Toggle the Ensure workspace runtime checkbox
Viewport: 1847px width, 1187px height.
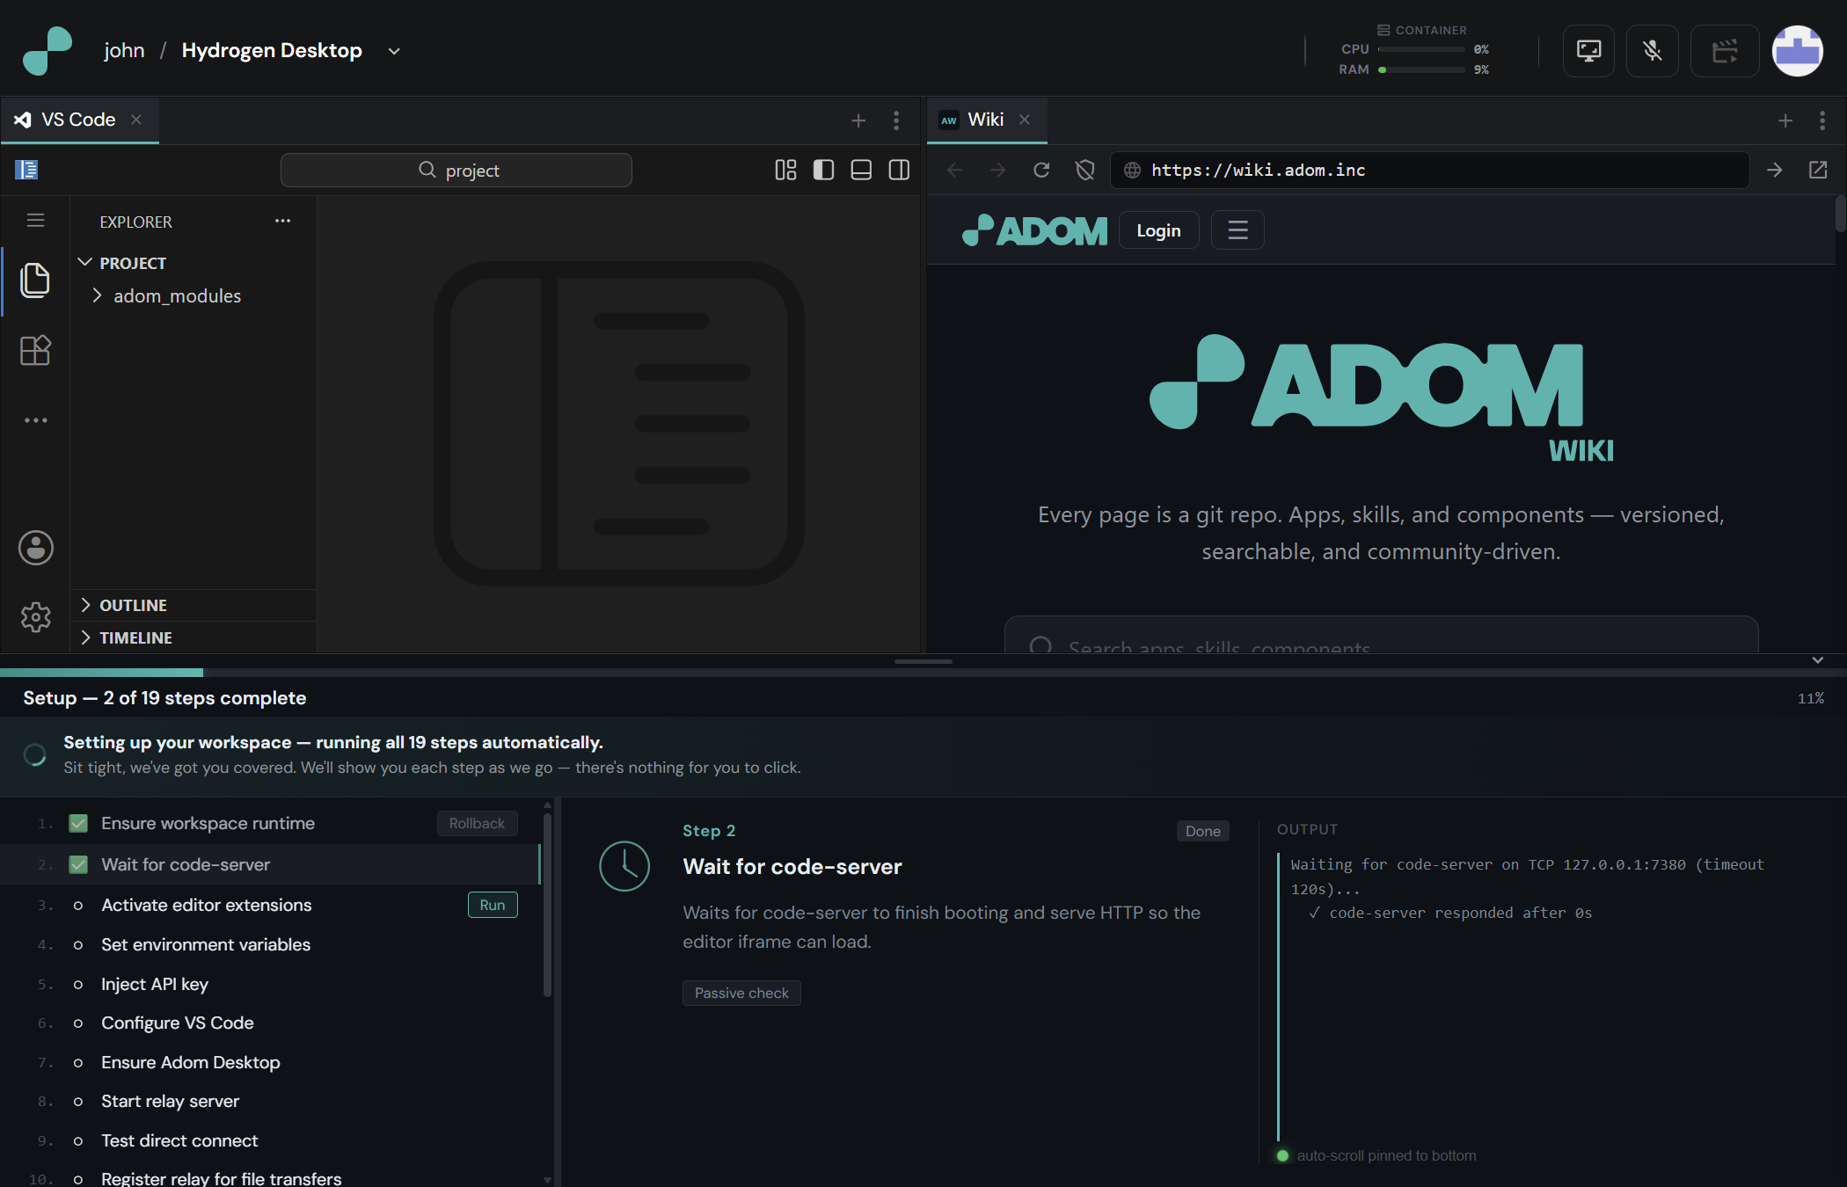tap(78, 824)
